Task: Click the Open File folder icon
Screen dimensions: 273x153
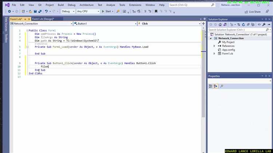Action: [x=31, y=11]
